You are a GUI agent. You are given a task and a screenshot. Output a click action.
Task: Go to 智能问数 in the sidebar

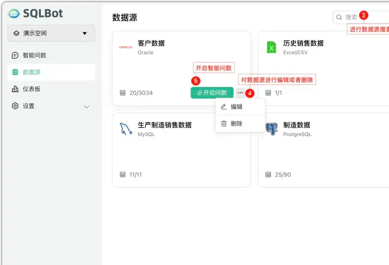[x=51, y=55]
